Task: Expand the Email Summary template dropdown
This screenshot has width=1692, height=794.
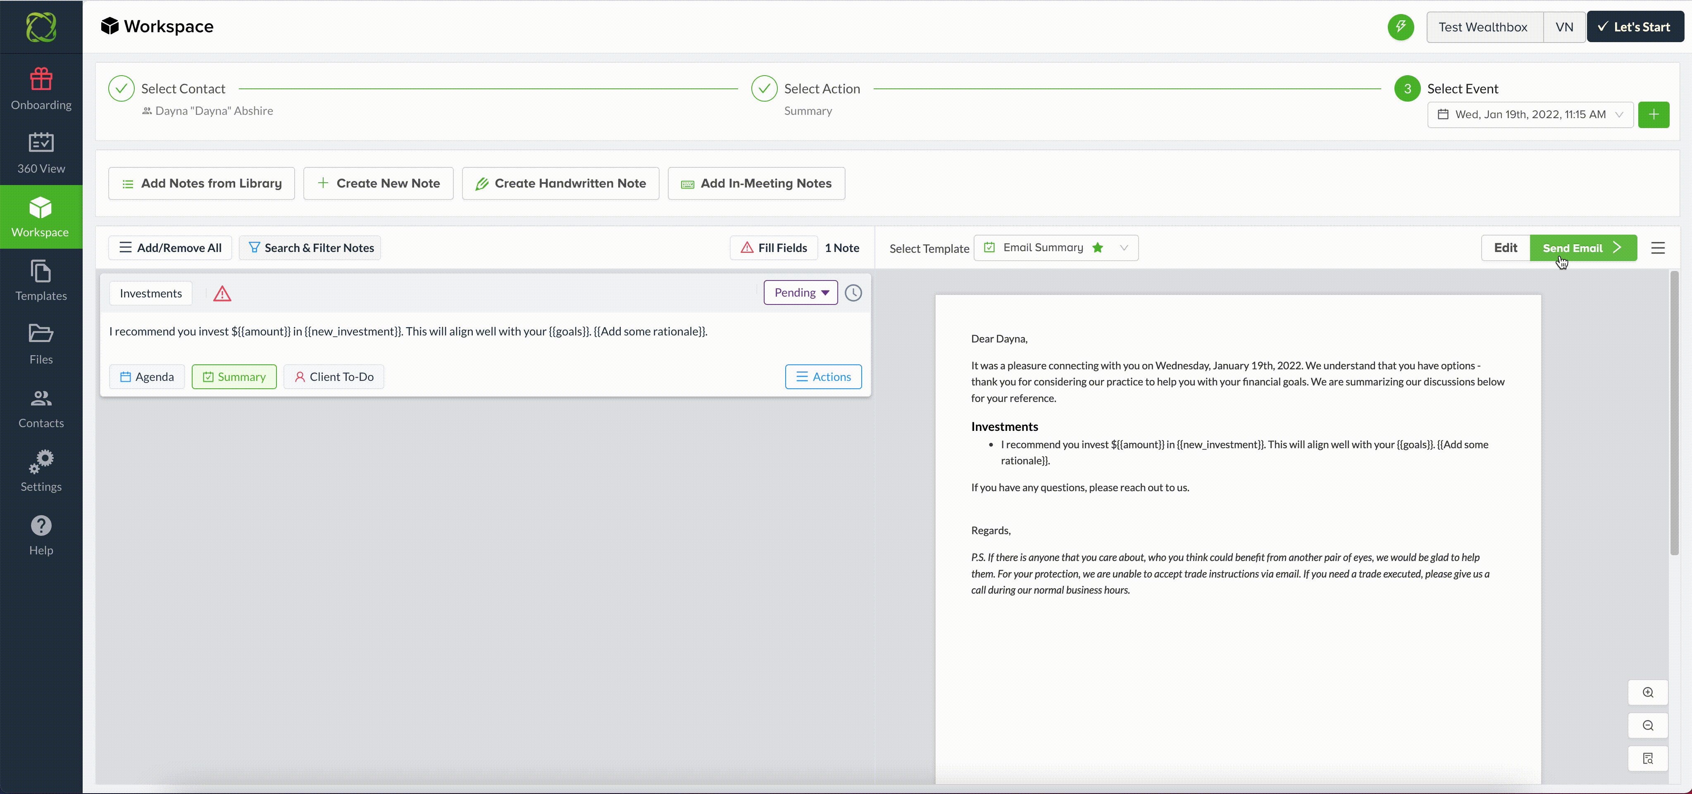Action: (1123, 247)
